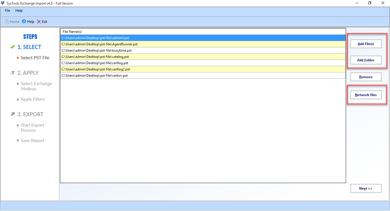Select the admin4.pst file row
This screenshot has width=390, height=211.
coord(203,38)
